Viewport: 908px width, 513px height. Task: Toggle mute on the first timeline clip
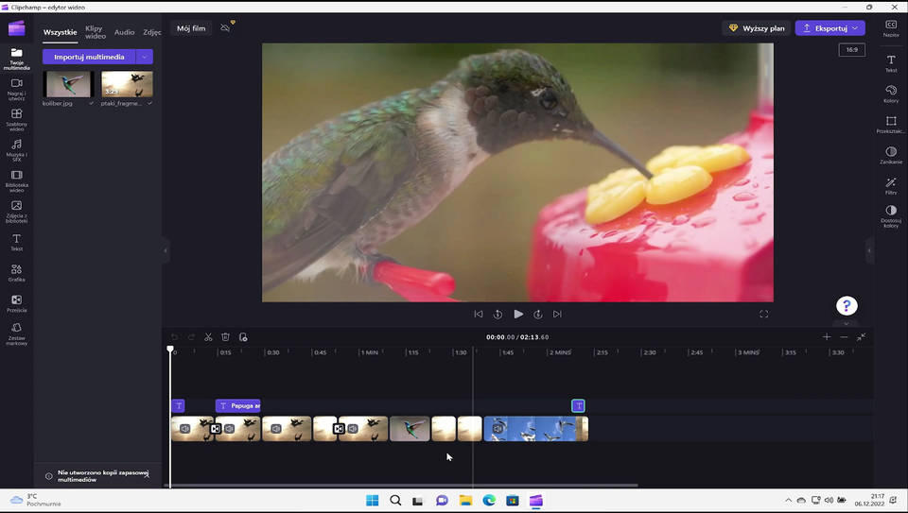point(185,429)
